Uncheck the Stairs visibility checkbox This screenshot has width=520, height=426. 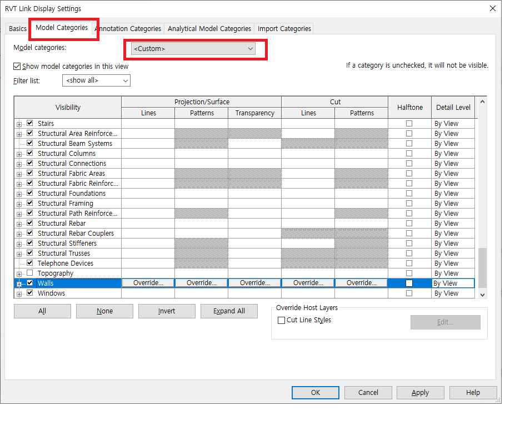click(x=30, y=123)
